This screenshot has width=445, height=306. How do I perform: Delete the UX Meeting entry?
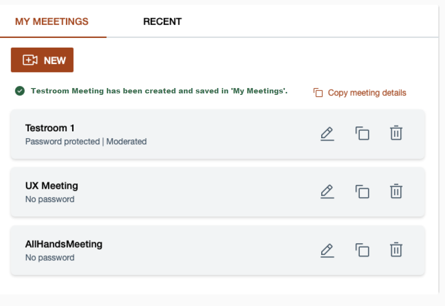click(x=396, y=191)
